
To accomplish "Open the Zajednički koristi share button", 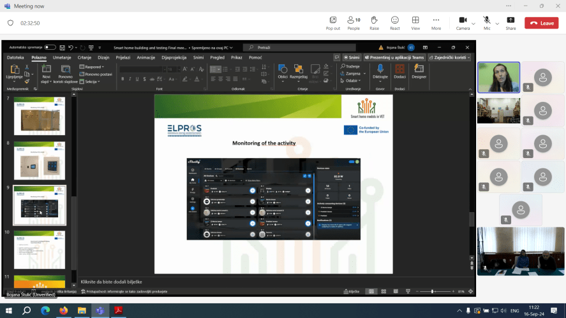I will pyautogui.click(x=449, y=57).
